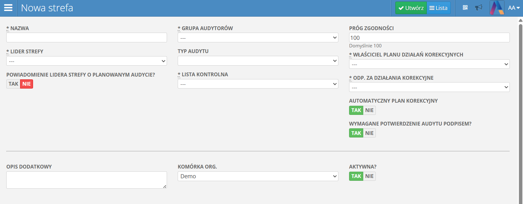Viewport: 523px width, 204px height.
Task: Set Aktywna toggle to NIE
Action: click(369, 176)
